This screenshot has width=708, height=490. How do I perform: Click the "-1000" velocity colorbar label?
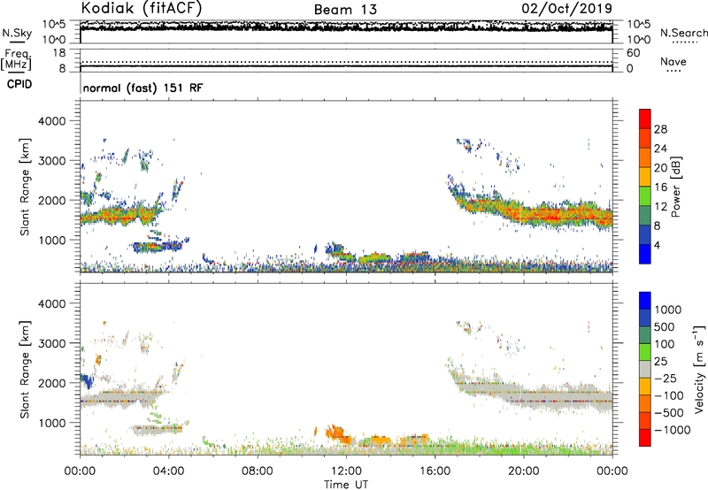[672, 430]
